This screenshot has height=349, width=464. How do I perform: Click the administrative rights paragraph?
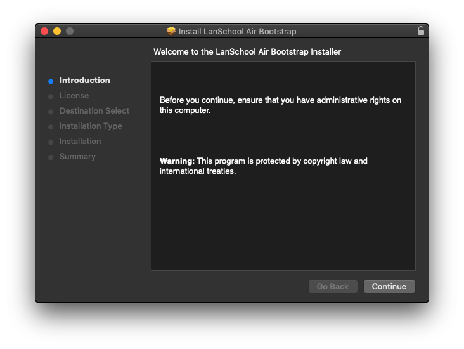(280, 105)
